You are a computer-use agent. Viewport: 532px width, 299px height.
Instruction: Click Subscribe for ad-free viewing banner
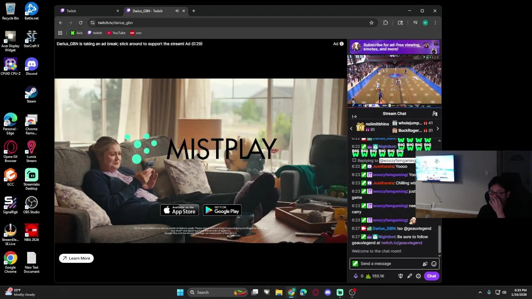pos(394,47)
